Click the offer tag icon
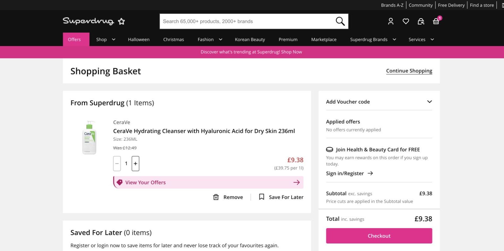This screenshot has height=251, width=504. (119, 183)
